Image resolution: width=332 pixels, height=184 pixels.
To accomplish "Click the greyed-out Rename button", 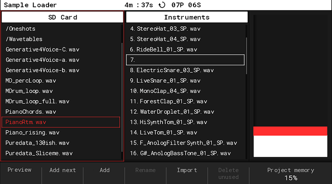I will click(145, 170).
